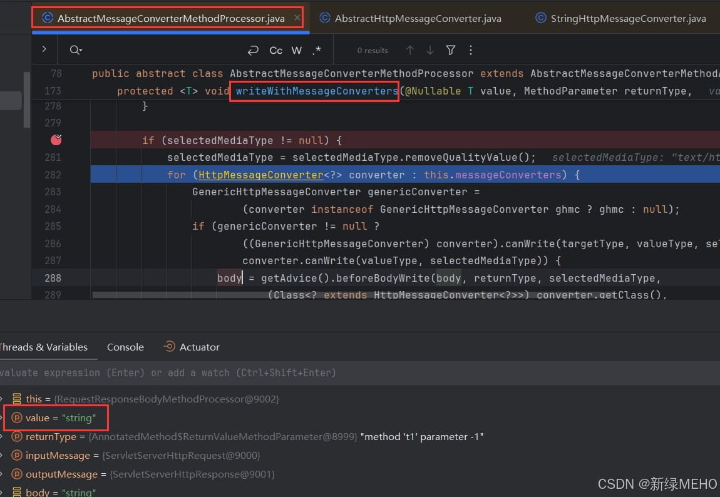The width and height of the screenshot is (720, 497).
Task: Open the search filter funnel icon
Action: (x=450, y=50)
